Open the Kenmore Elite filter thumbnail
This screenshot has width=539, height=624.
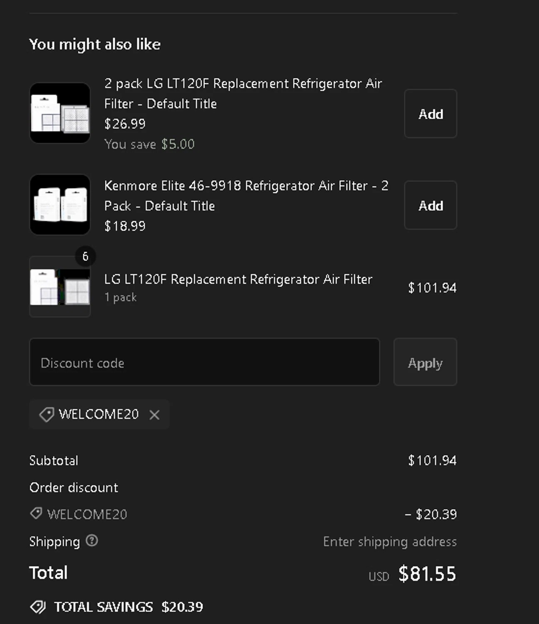[60, 205]
